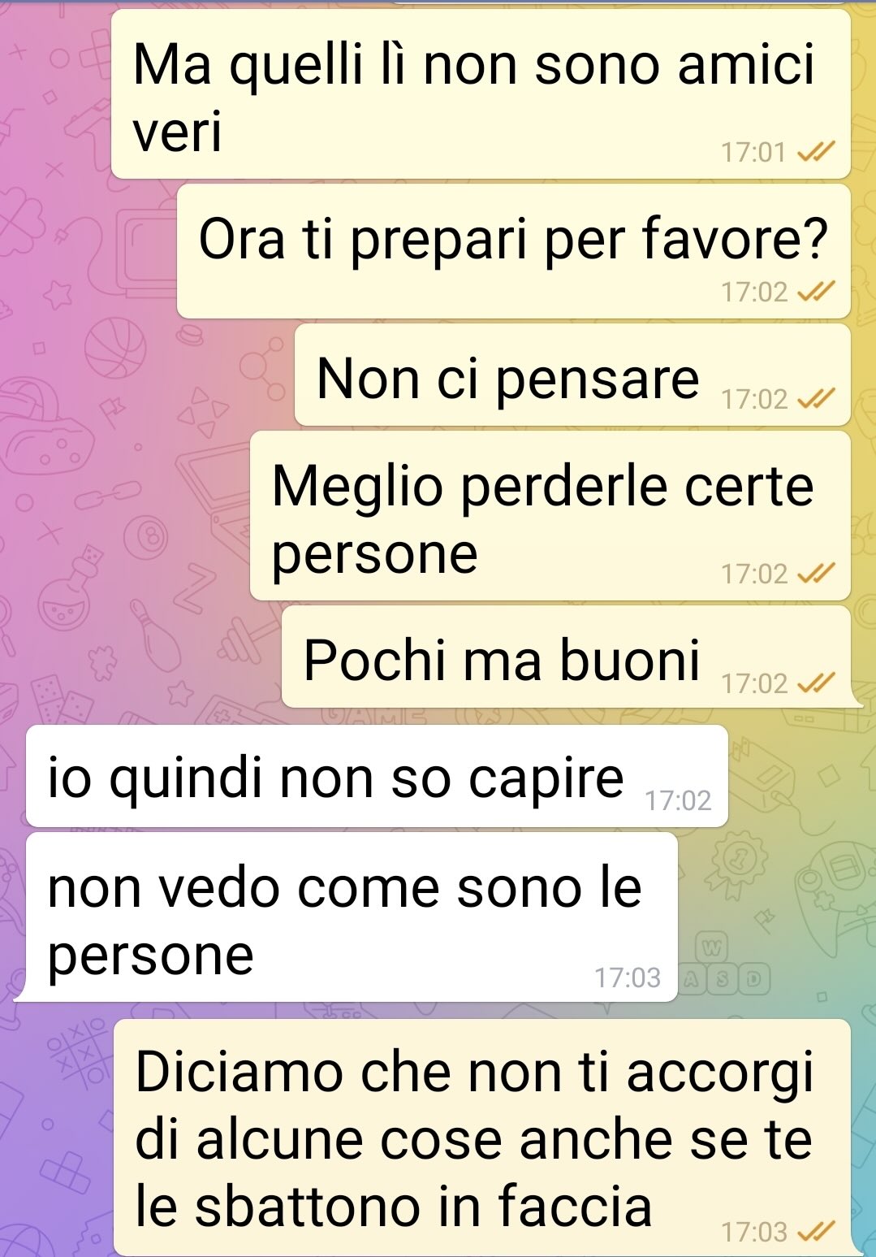This screenshot has width=876, height=1257.
Task: Click 17:02 timestamp on 'io quindi non so capire'
Action: click(678, 800)
